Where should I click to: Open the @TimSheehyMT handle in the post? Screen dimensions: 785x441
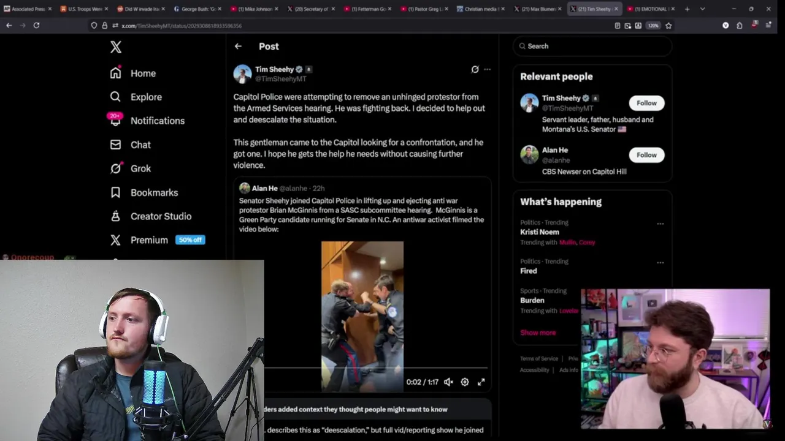click(x=280, y=79)
